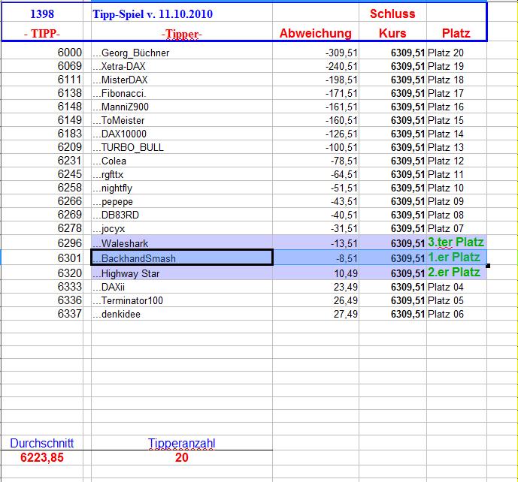Click the Schluss header cell

click(x=392, y=14)
